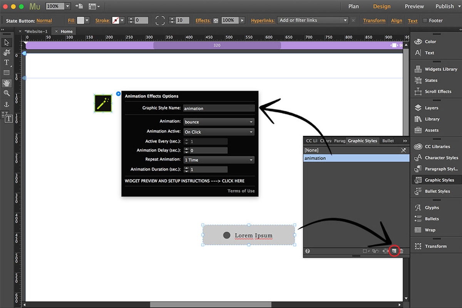Click the Stroke color swatch

(x=115, y=20)
